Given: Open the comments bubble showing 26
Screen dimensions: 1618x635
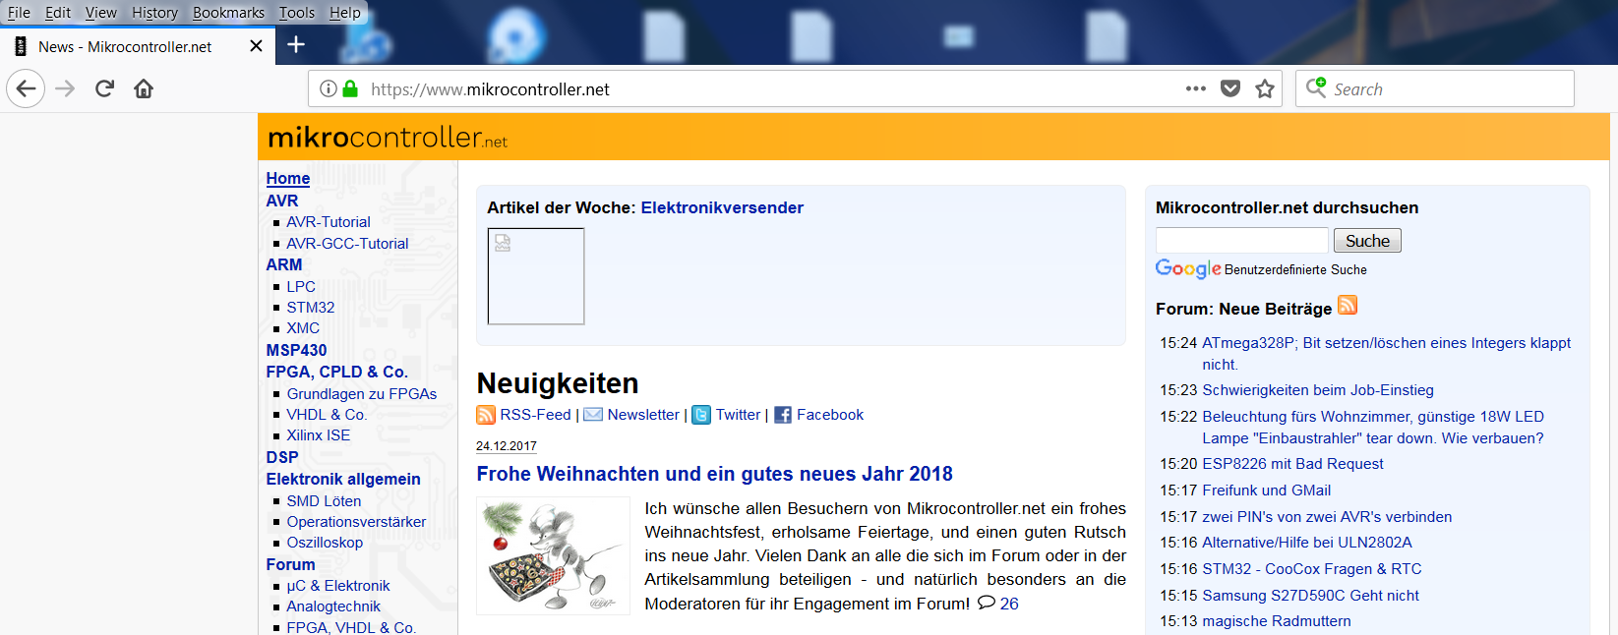Looking at the screenshot, I should [x=987, y=604].
